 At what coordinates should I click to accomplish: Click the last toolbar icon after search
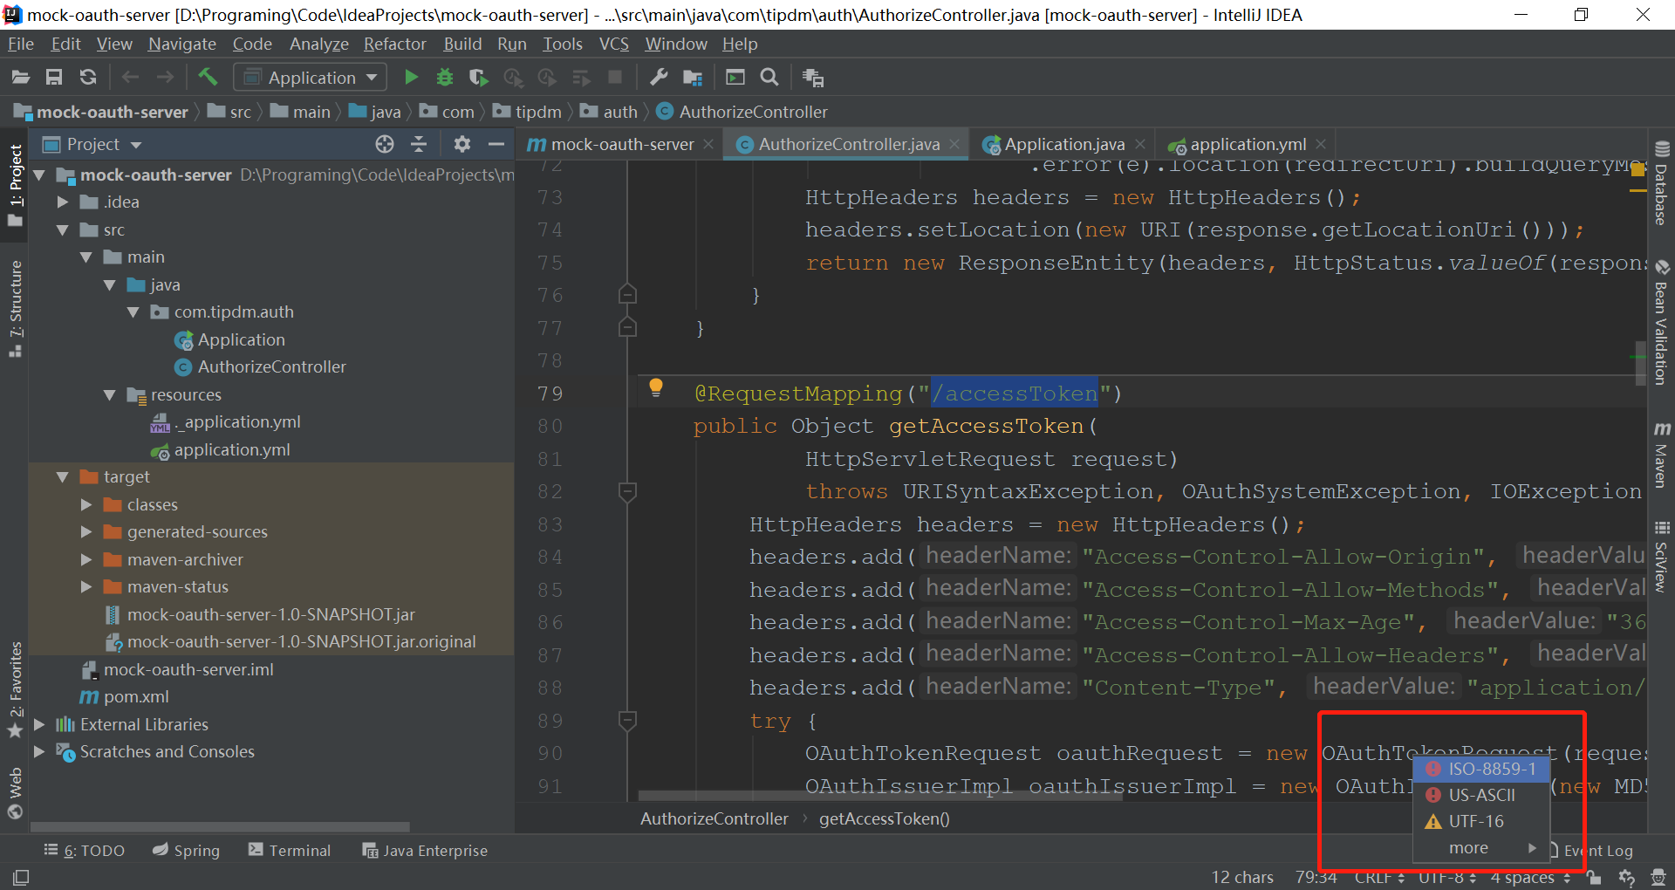(x=813, y=78)
